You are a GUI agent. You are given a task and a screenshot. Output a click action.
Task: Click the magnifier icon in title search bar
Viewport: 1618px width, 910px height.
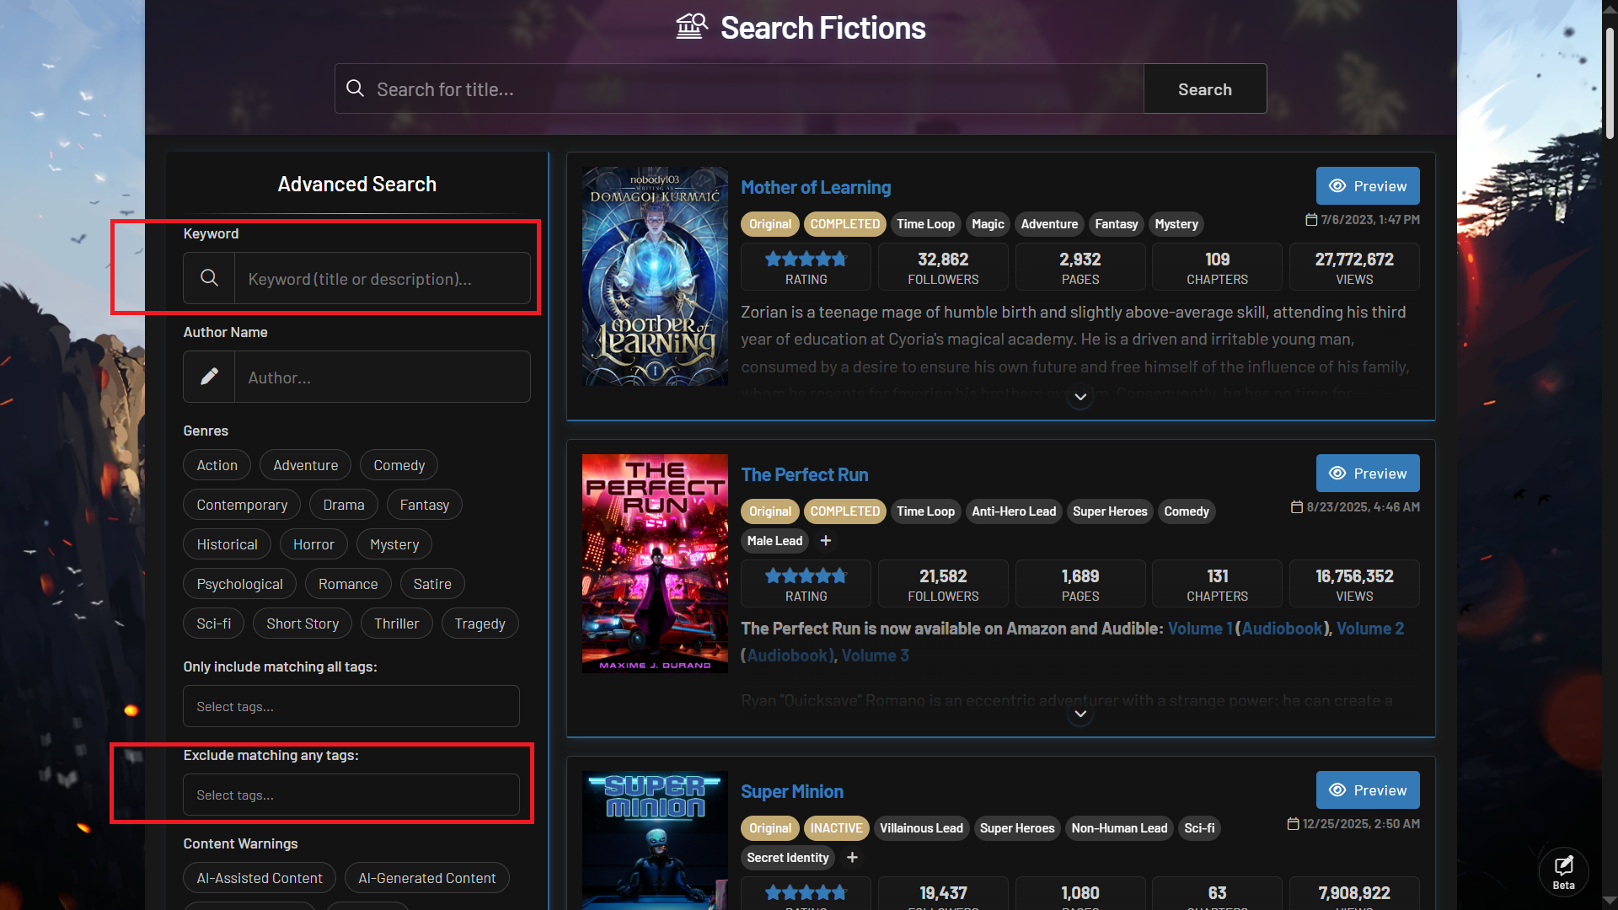click(x=356, y=88)
